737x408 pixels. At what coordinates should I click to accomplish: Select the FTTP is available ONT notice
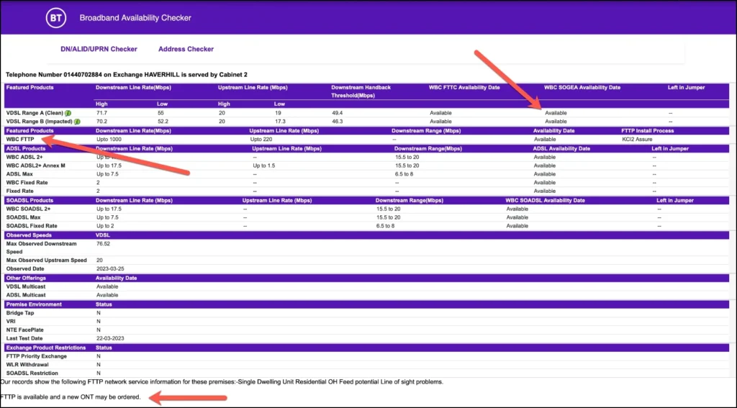(71, 397)
